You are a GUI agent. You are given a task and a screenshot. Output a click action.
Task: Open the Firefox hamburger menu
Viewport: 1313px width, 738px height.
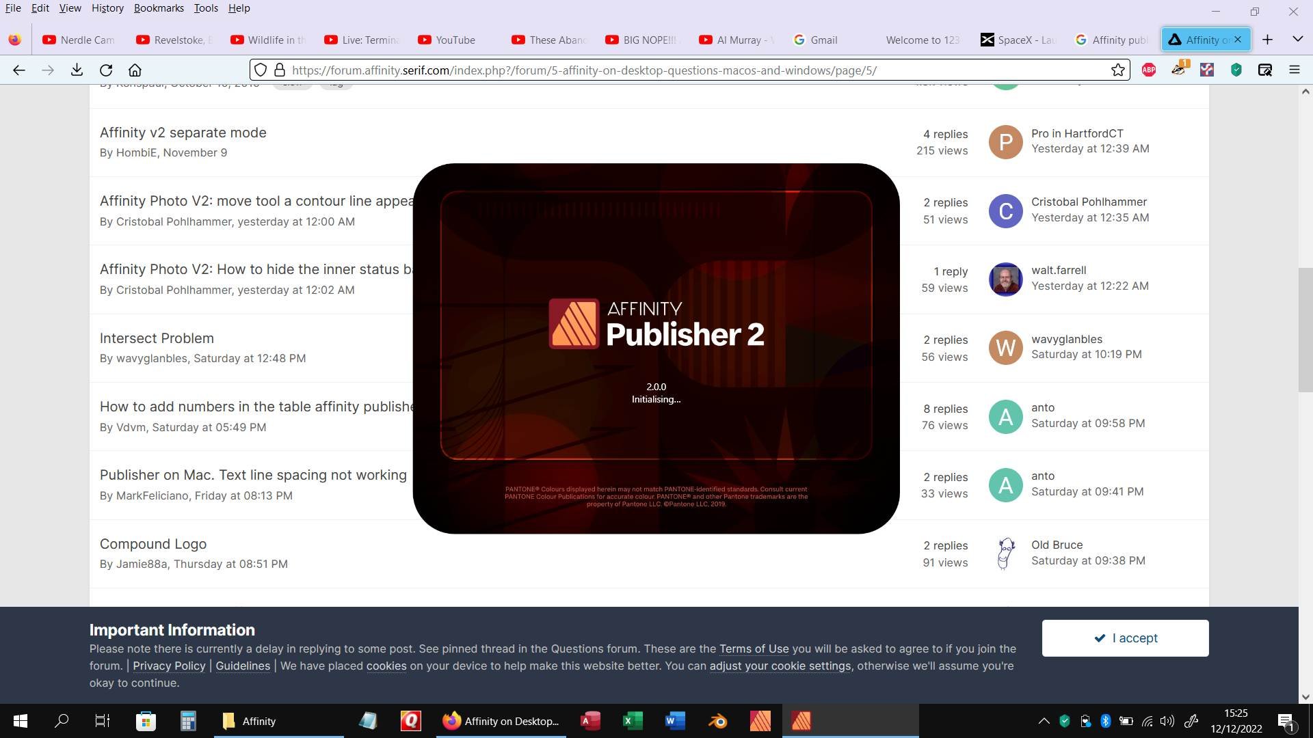[1295, 70]
